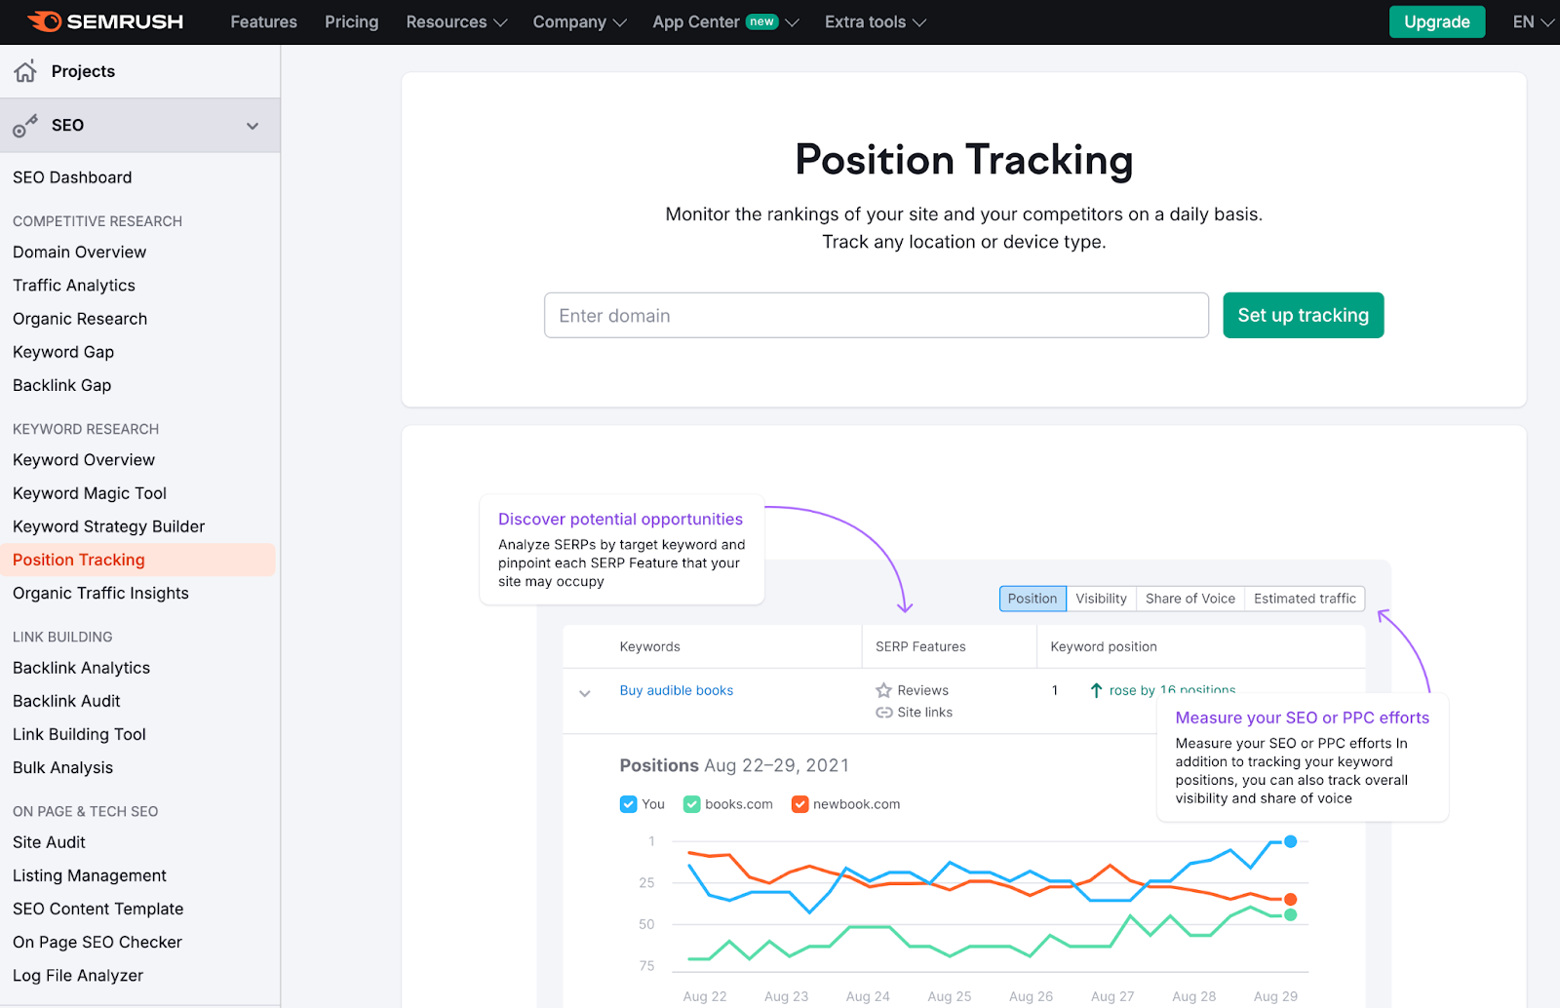
Task: Open Organic Traffic Insights in sidebar
Action: tap(100, 593)
